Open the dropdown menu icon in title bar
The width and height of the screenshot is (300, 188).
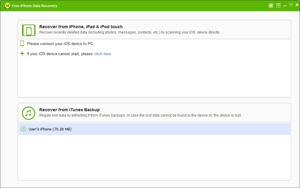pyautogui.click(x=278, y=6)
